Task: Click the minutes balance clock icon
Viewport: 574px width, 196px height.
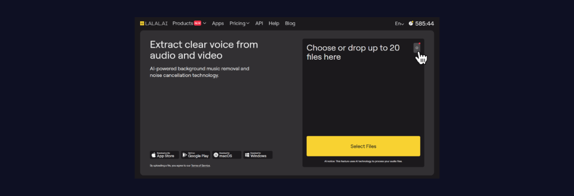Action: [411, 23]
